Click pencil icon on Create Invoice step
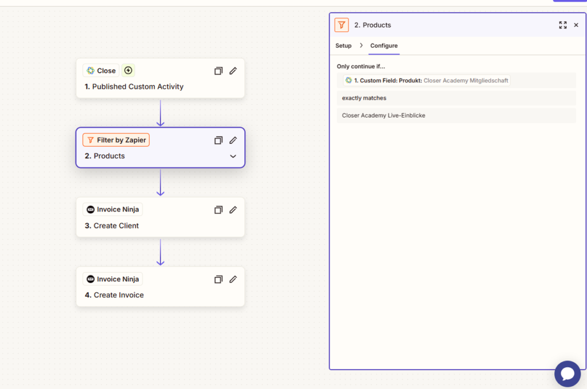587x389 pixels. pos(233,280)
